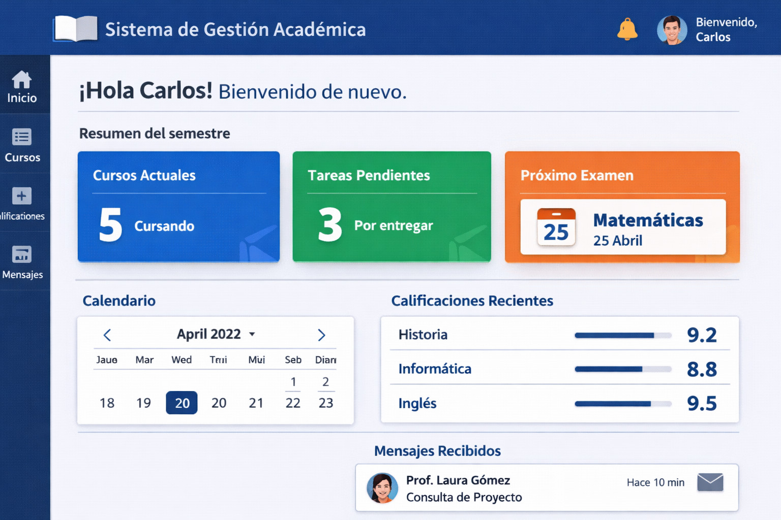The height and width of the screenshot is (520, 781).
Task: Click the Historia grade progress bar
Action: (622, 335)
